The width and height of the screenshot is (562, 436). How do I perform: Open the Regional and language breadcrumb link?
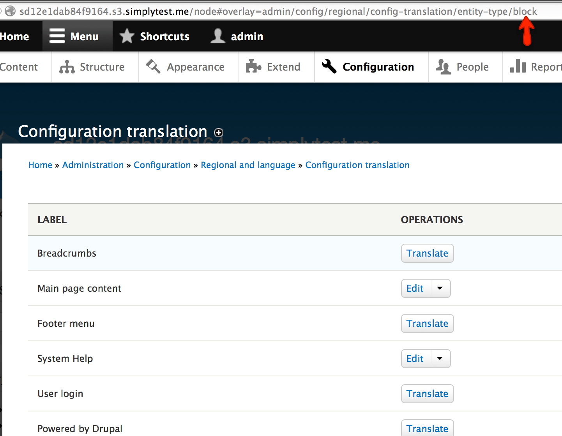248,165
